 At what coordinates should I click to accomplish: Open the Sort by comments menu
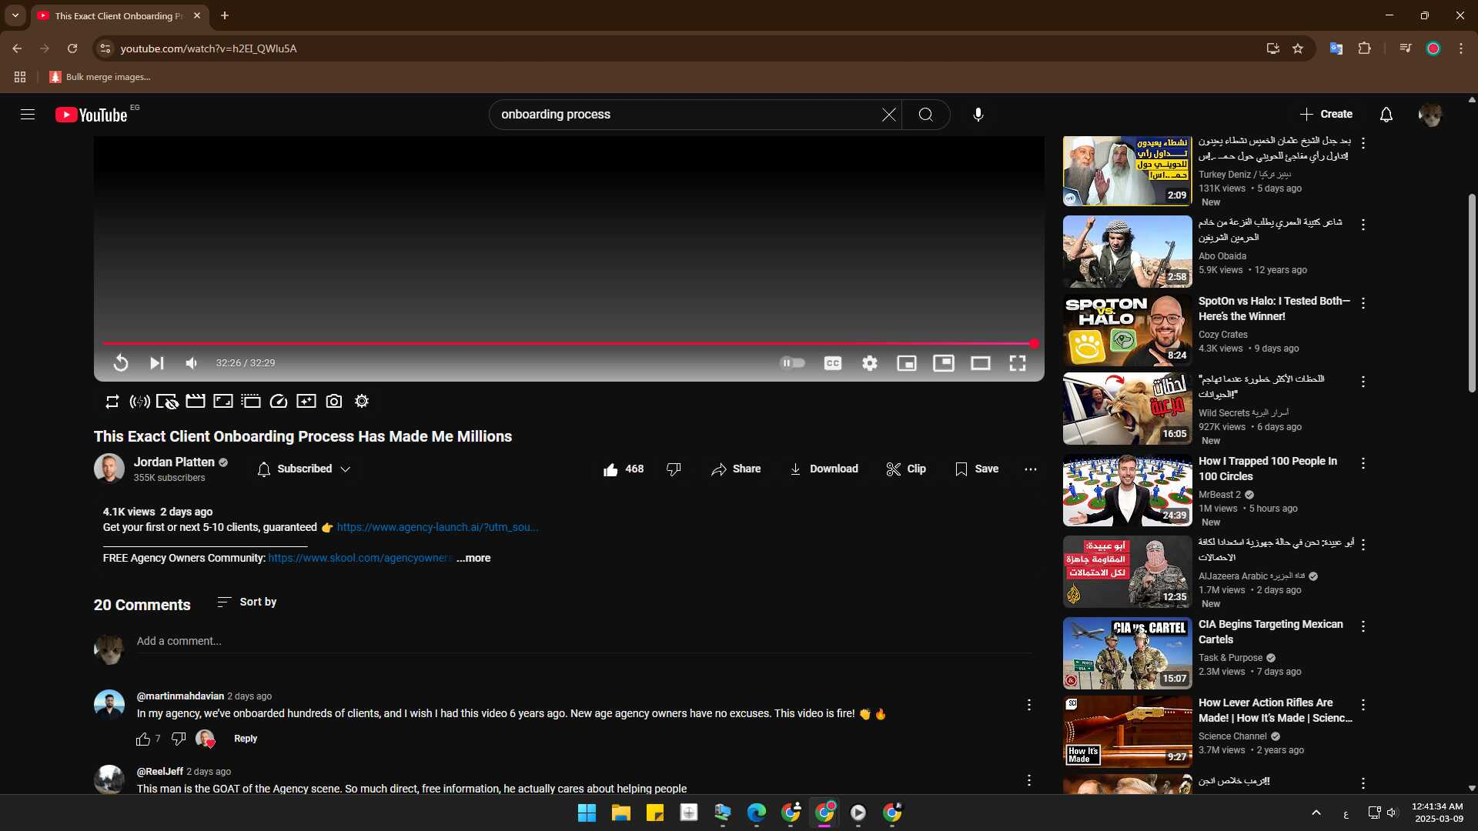tap(246, 602)
